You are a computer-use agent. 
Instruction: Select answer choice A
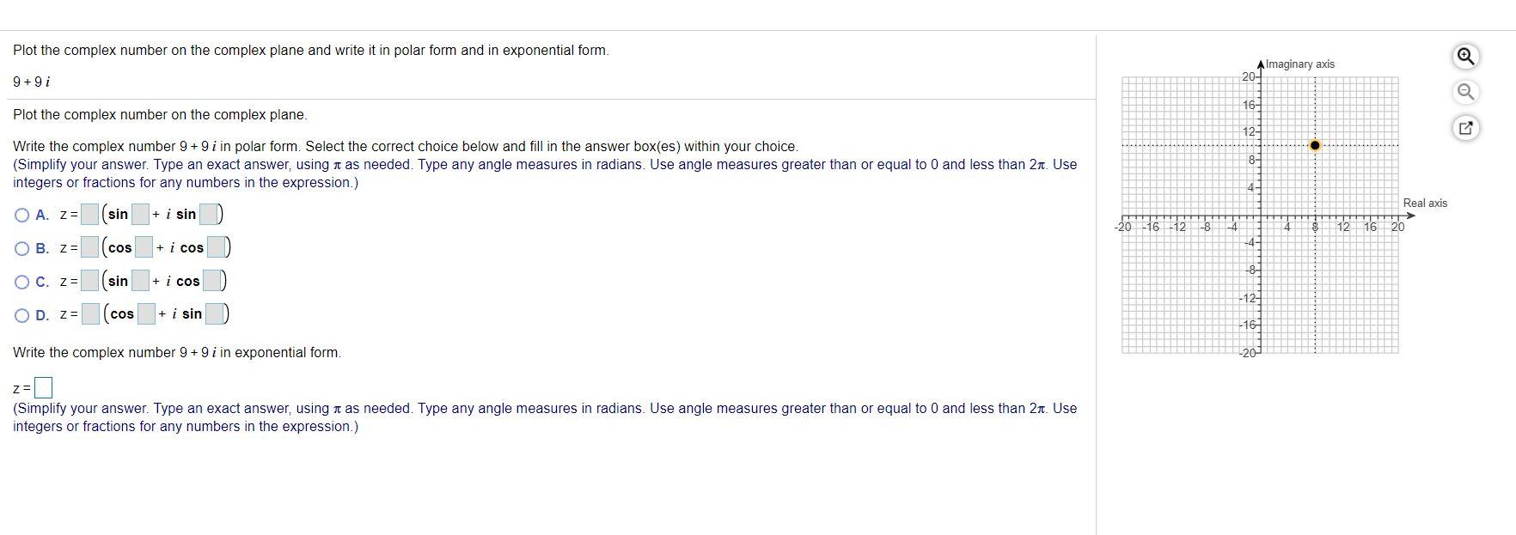click(x=20, y=214)
